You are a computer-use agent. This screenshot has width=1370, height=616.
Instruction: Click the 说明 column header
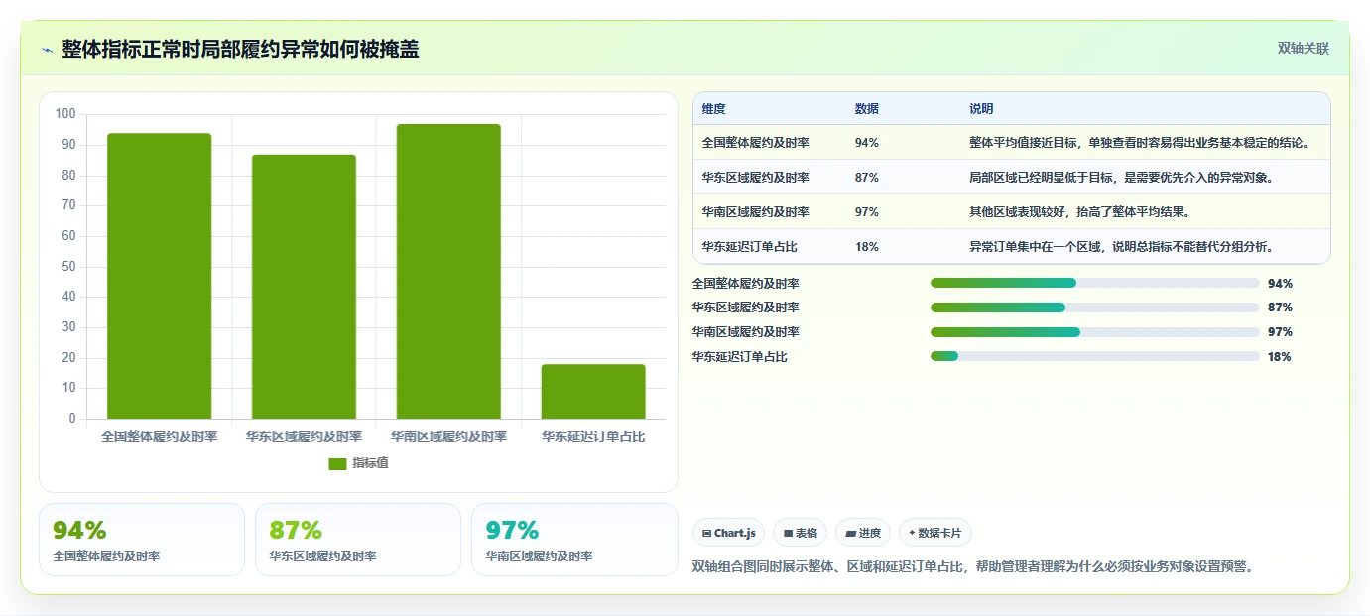click(x=981, y=109)
